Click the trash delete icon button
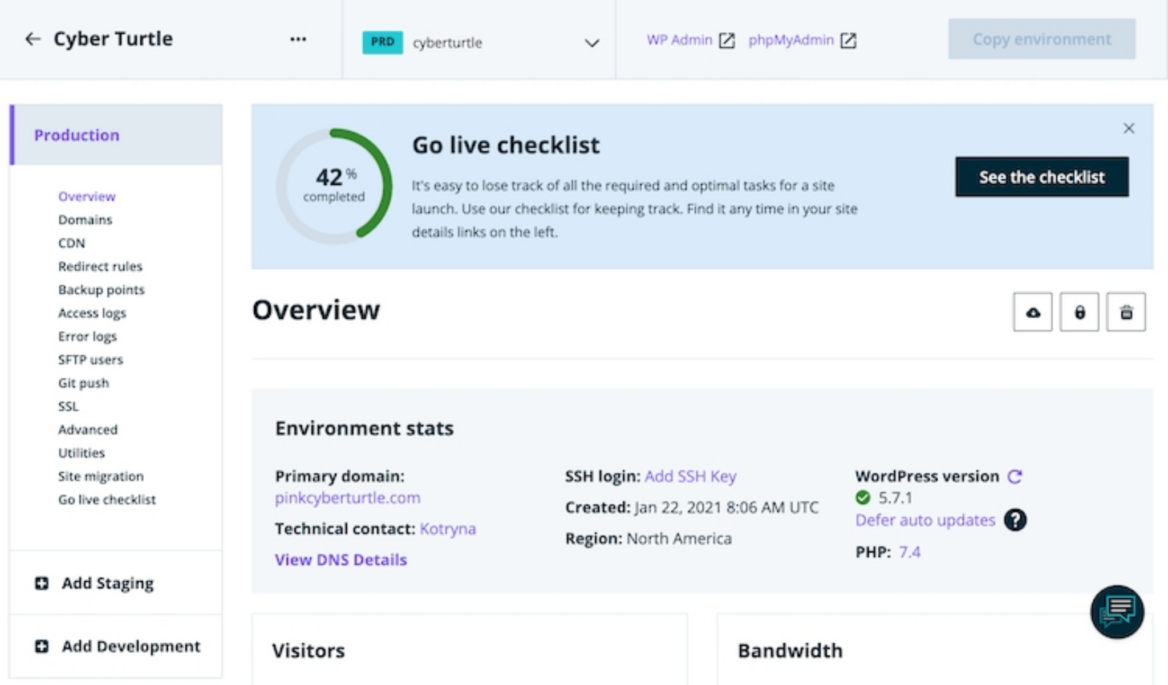Viewport: 1168px width, 685px height. pyautogui.click(x=1126, y=312)
